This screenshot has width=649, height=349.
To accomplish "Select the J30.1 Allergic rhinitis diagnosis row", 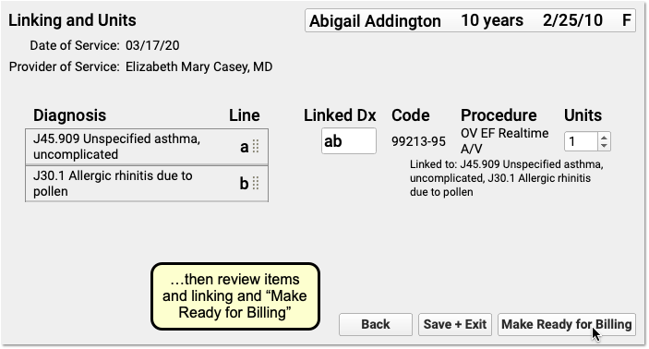I will (147, 184).
